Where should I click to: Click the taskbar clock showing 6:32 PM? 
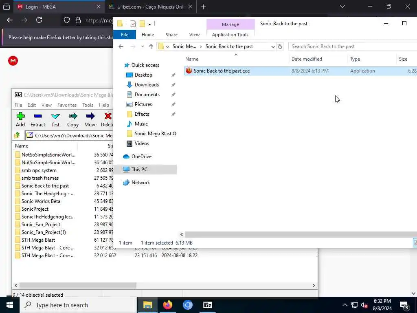click(x=382, y=305)
